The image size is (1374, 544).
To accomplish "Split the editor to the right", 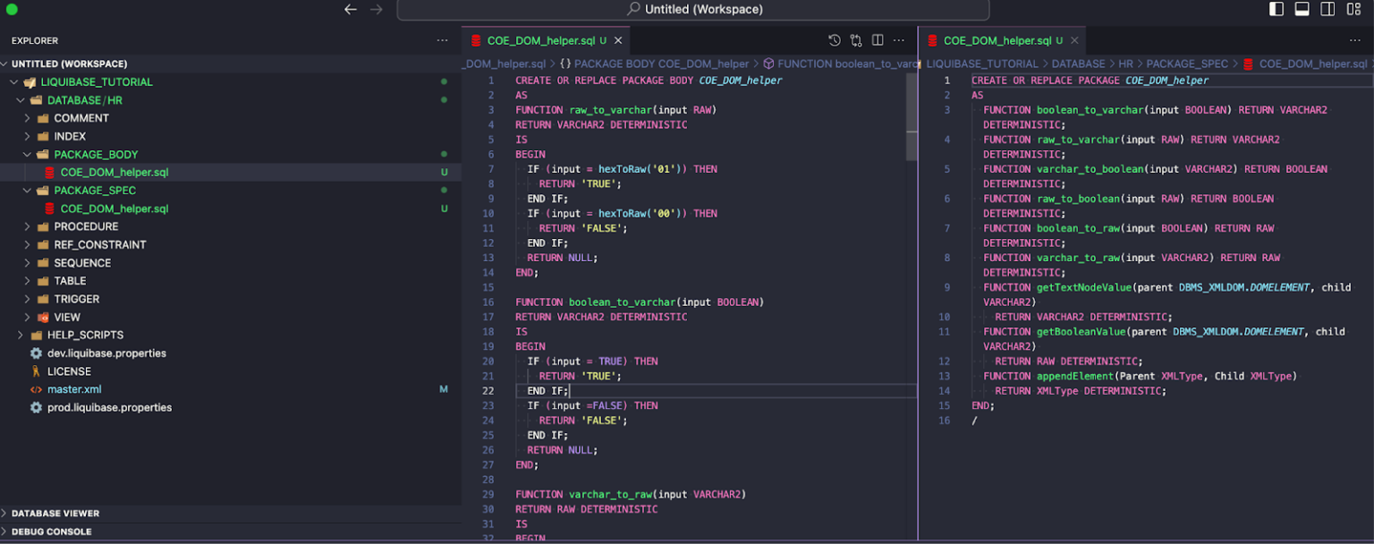I will click(878, 40).
